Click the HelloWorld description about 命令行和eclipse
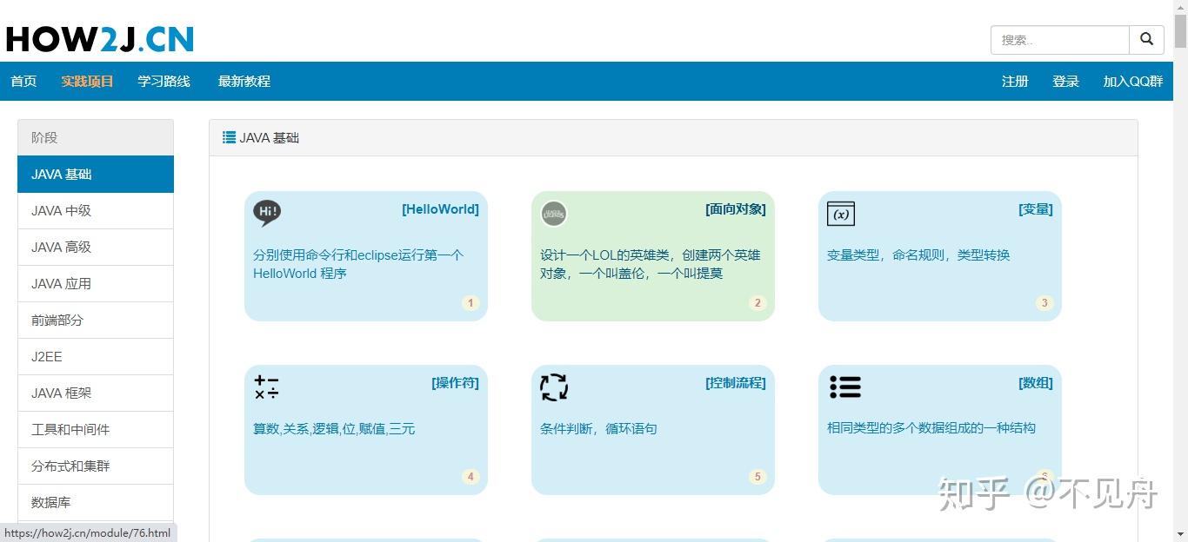 (358, 264)
